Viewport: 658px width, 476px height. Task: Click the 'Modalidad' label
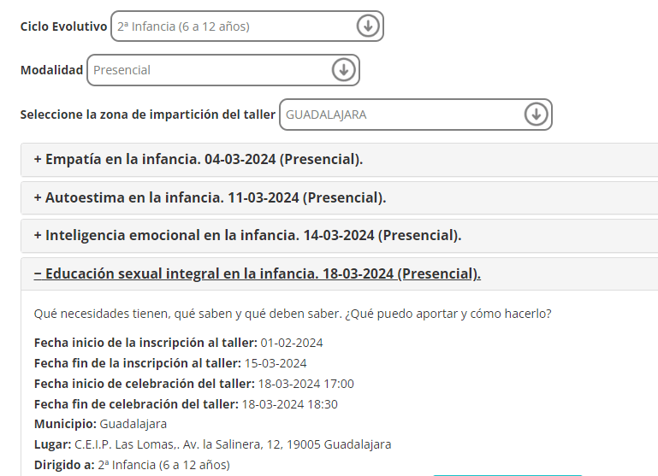tap(52, 70)
